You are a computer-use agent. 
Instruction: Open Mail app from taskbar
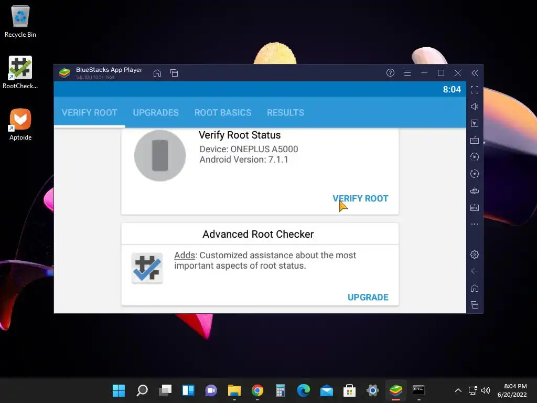[326, 390]
